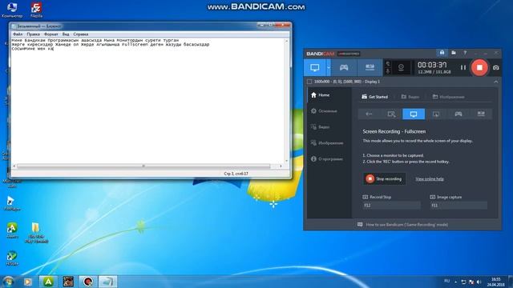Open the output folder icon in Bandicam title bar
The width and height of the screenshot is (513, 288).
pyautogui.click(x=454, y=53)
